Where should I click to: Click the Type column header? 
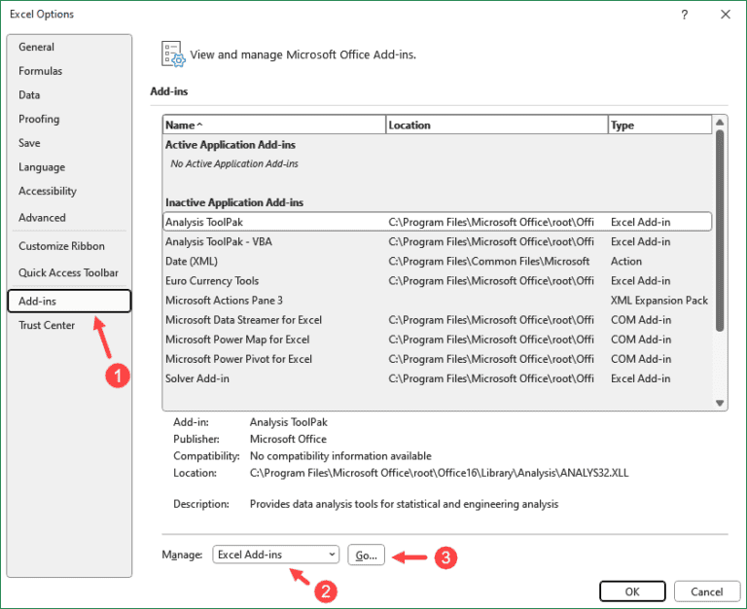pyautogui.click(x=658, y=125)
